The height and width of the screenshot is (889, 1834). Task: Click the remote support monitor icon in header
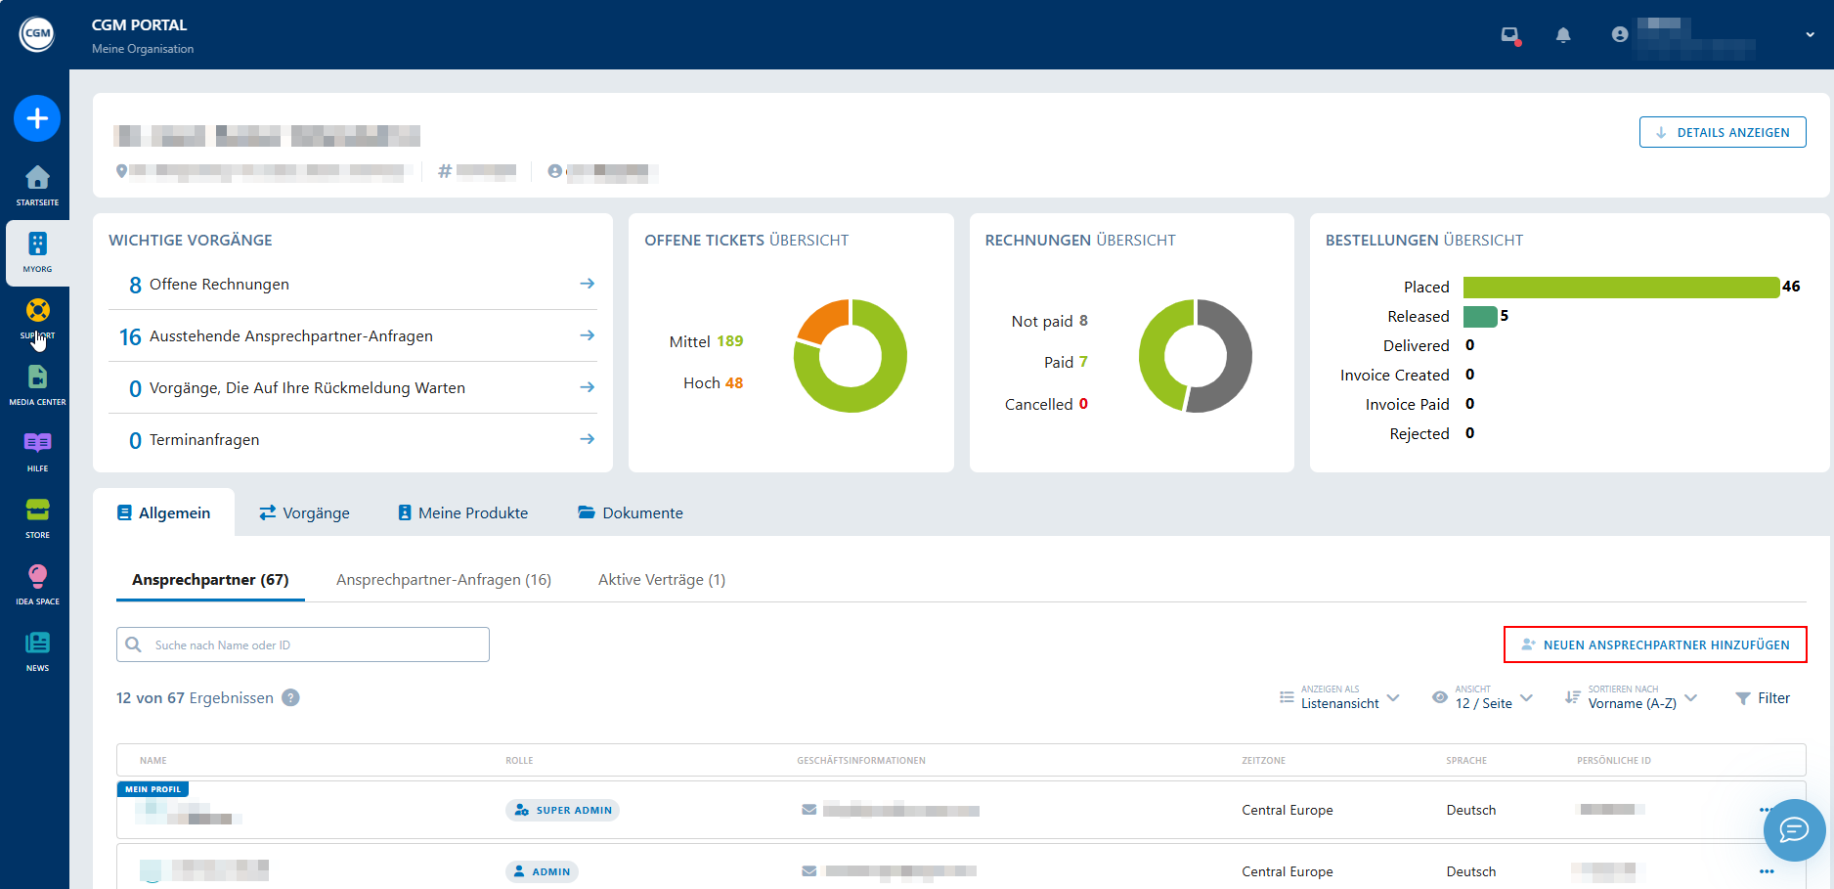[1510, 35]
